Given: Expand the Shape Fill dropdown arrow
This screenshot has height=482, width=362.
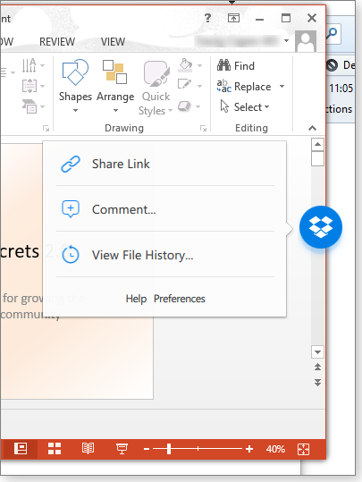Looking at the screenshot, I should [199, 65].
